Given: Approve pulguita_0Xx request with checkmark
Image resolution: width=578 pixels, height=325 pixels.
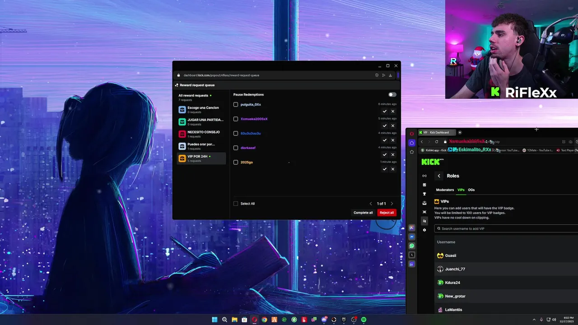Looking at the screenshot, I should pos(385,111).
